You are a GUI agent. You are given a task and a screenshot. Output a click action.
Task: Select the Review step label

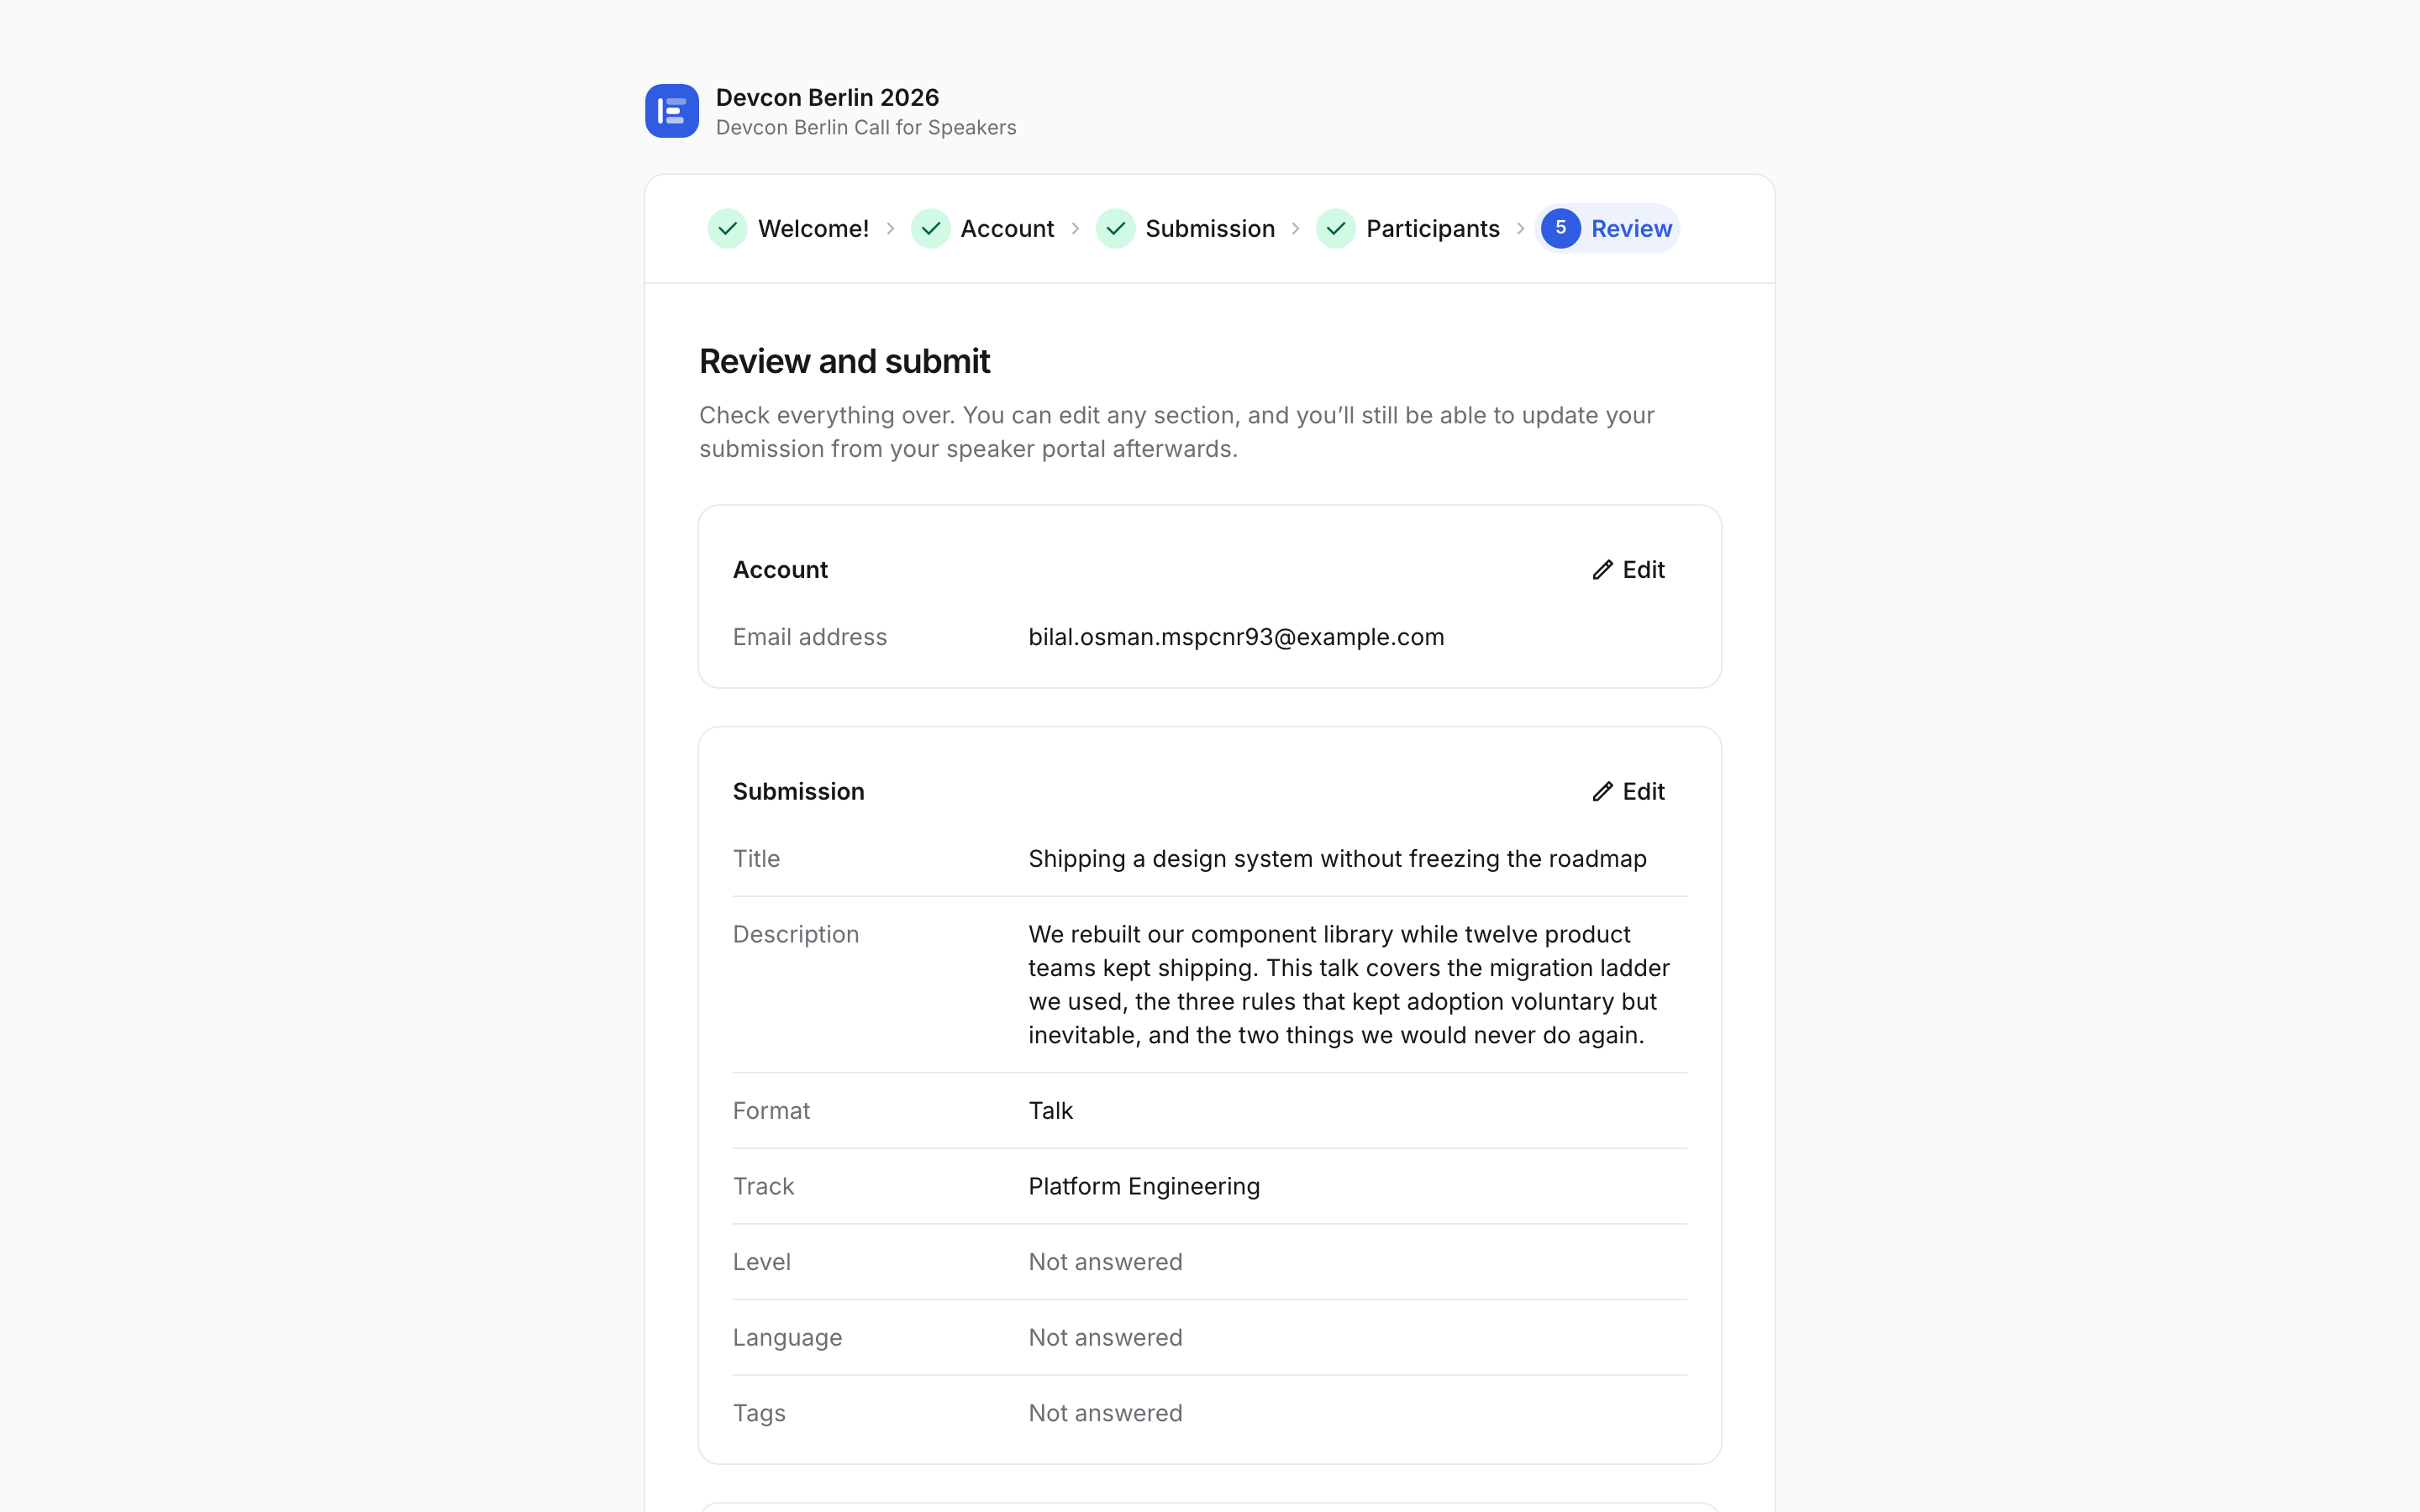pos(1631,228)
